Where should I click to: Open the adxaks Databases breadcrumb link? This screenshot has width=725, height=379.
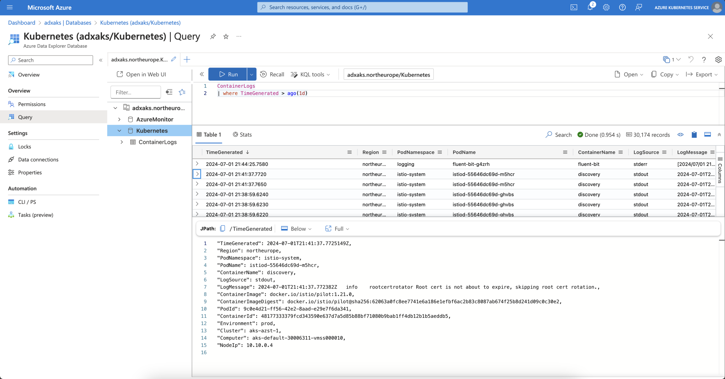click(x=67, y=23)
